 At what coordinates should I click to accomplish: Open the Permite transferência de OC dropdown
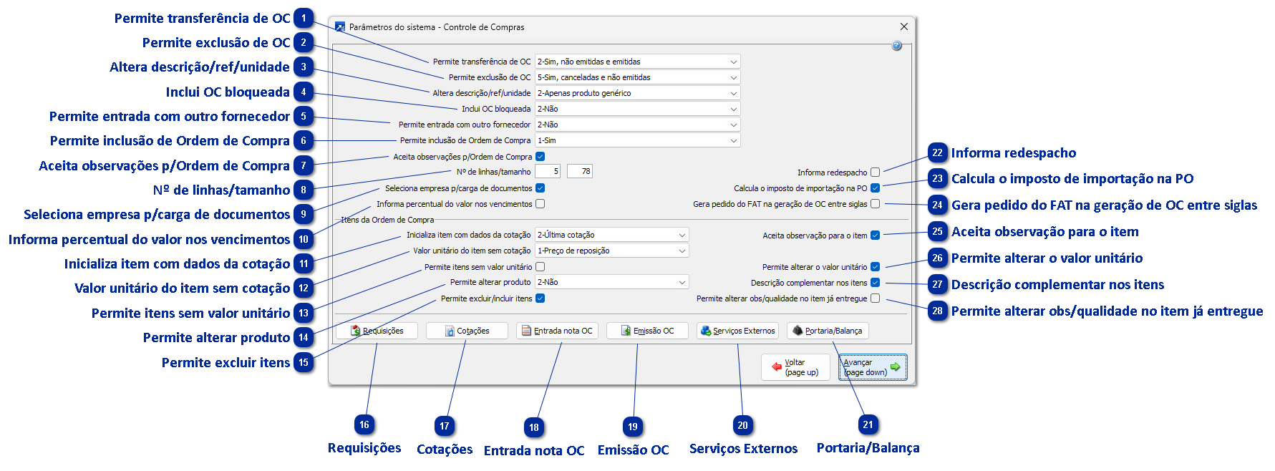[x=637, y=62]
